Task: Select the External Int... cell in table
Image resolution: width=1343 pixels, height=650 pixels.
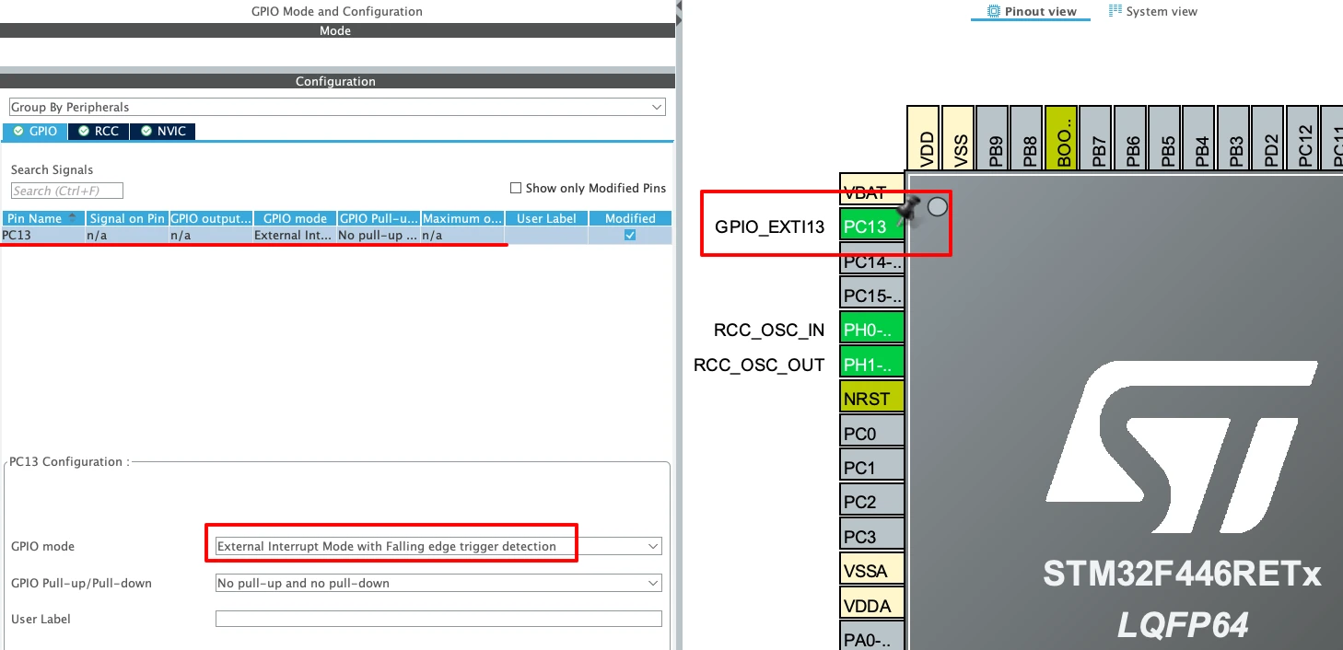Action: point(295,235)
